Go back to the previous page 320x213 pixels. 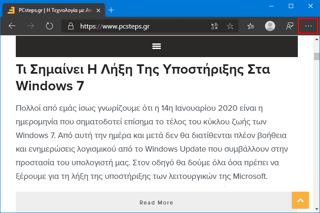12,26
